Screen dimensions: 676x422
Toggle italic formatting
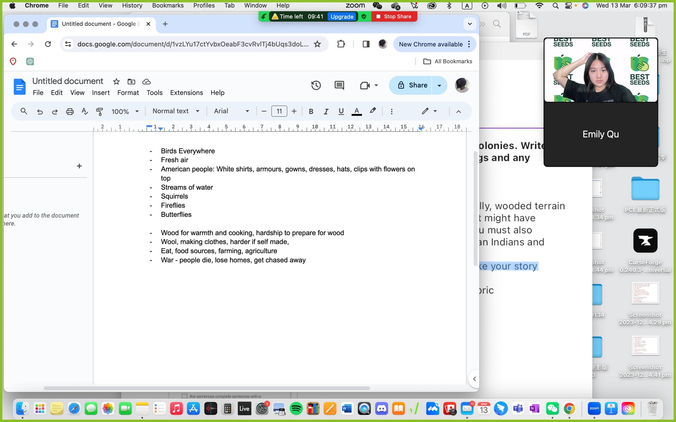point(326,111)
